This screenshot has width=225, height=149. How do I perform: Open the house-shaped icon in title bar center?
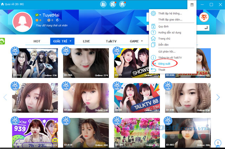pos(122,4)
